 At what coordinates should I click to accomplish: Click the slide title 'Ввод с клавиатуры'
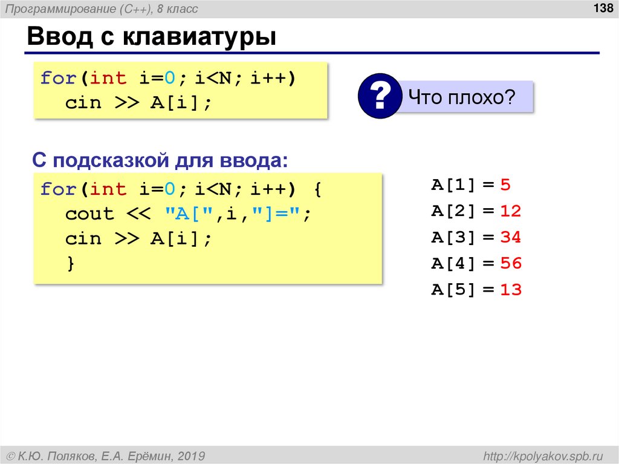[152, 36]
